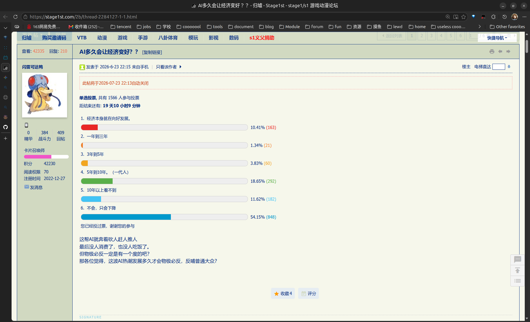
Task: Open the zoom magnifier icon in address bar
Action: click(448, 17)
